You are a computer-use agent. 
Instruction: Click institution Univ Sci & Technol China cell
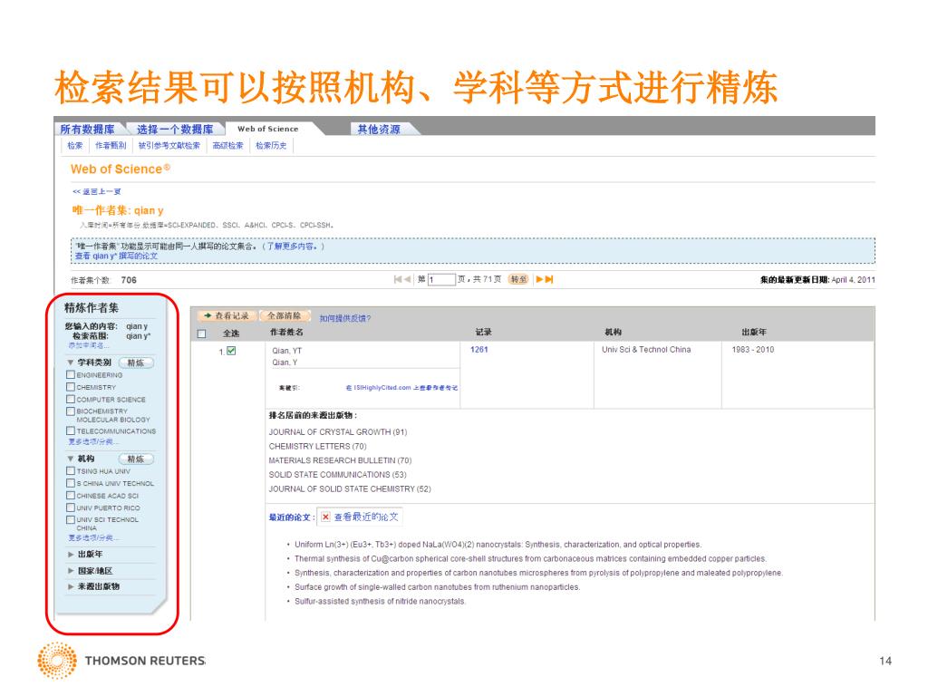pyautogui.click(x=646, y=350)
